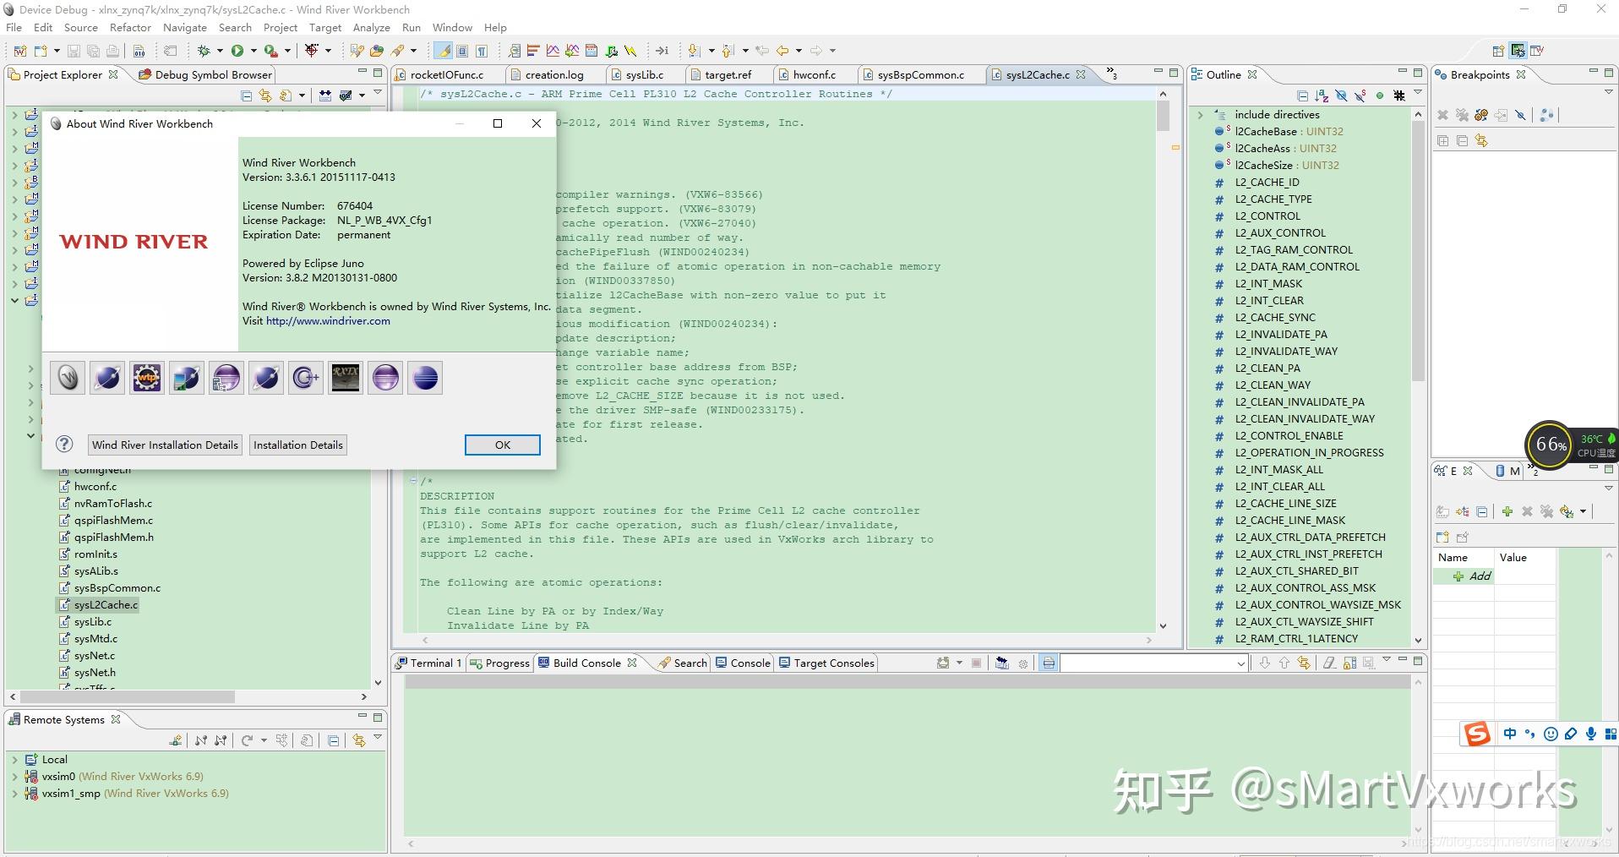Click the 66% CPU usage gauge
The height and width of the screenshot is (857, 1619).
pos(1549,446)
